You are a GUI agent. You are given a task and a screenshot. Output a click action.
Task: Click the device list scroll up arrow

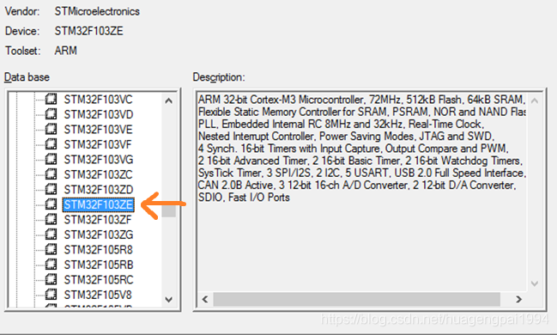point(169,100)
